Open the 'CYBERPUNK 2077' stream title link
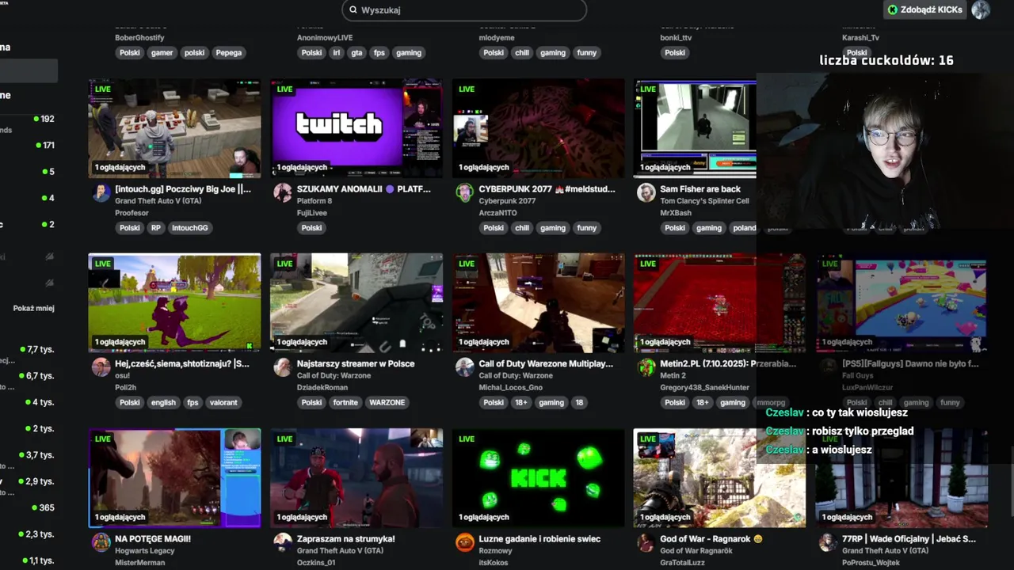This screenshot has height=570, width=1014. 547,189
